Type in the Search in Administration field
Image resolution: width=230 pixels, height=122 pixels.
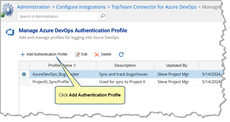tap(58, 16)
